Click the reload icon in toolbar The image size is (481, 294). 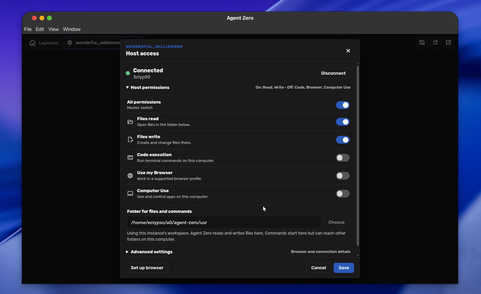435,42
